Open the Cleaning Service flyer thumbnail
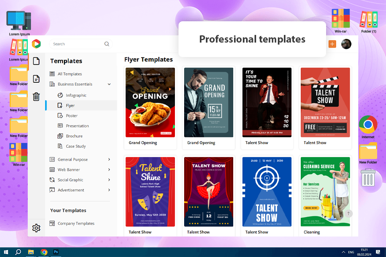The height and width of the screenshot is (257, 386). [x=325, y=192]
